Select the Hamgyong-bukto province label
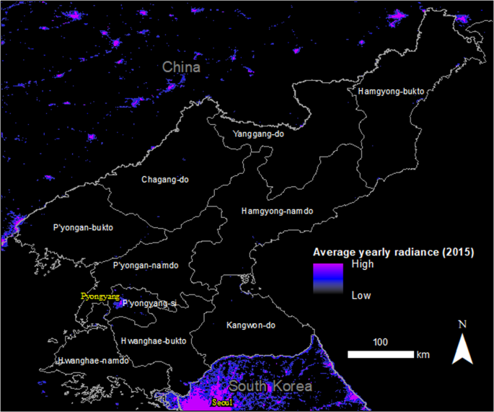The height and width of the screenshot is (412, 494). (391, 92)
